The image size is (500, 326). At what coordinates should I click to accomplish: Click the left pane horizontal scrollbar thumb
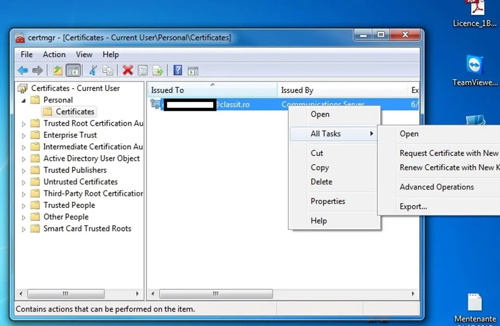66,294
